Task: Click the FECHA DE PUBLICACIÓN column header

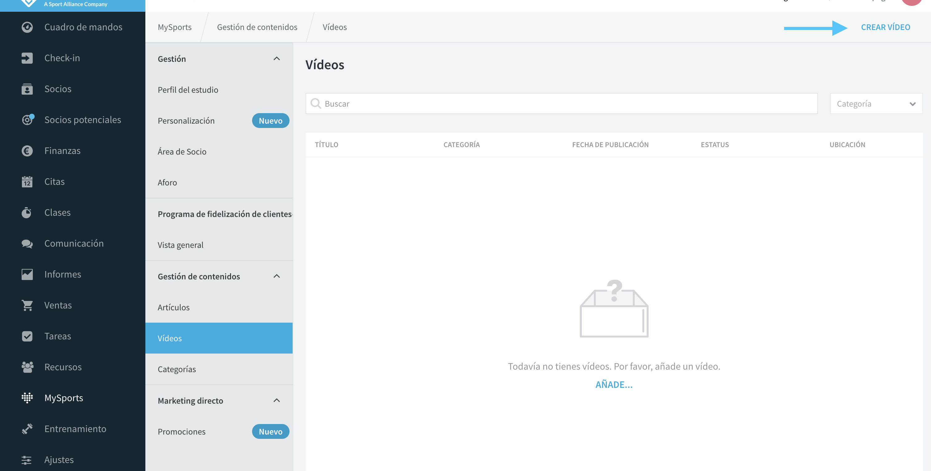Action: [611, 144]
